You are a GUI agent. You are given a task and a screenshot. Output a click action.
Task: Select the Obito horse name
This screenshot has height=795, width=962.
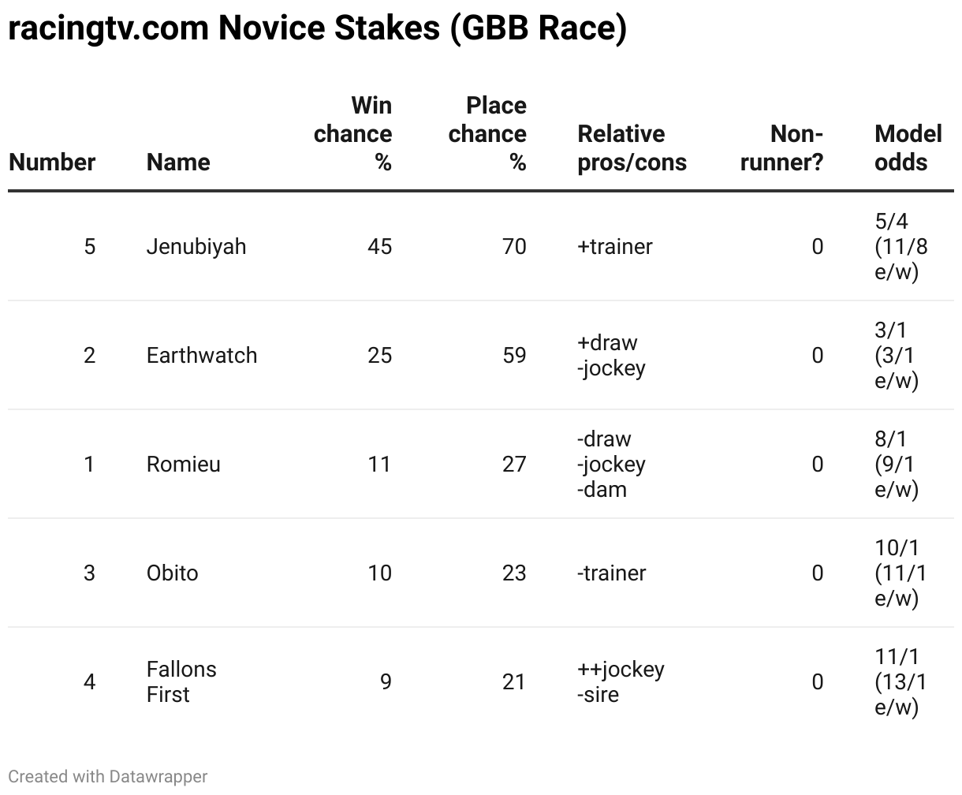point(172,573)
